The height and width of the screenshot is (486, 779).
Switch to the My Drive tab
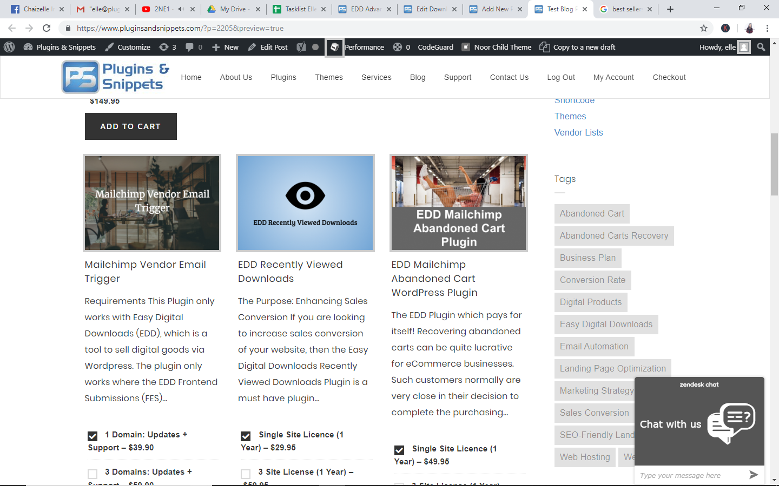point(233,9)
